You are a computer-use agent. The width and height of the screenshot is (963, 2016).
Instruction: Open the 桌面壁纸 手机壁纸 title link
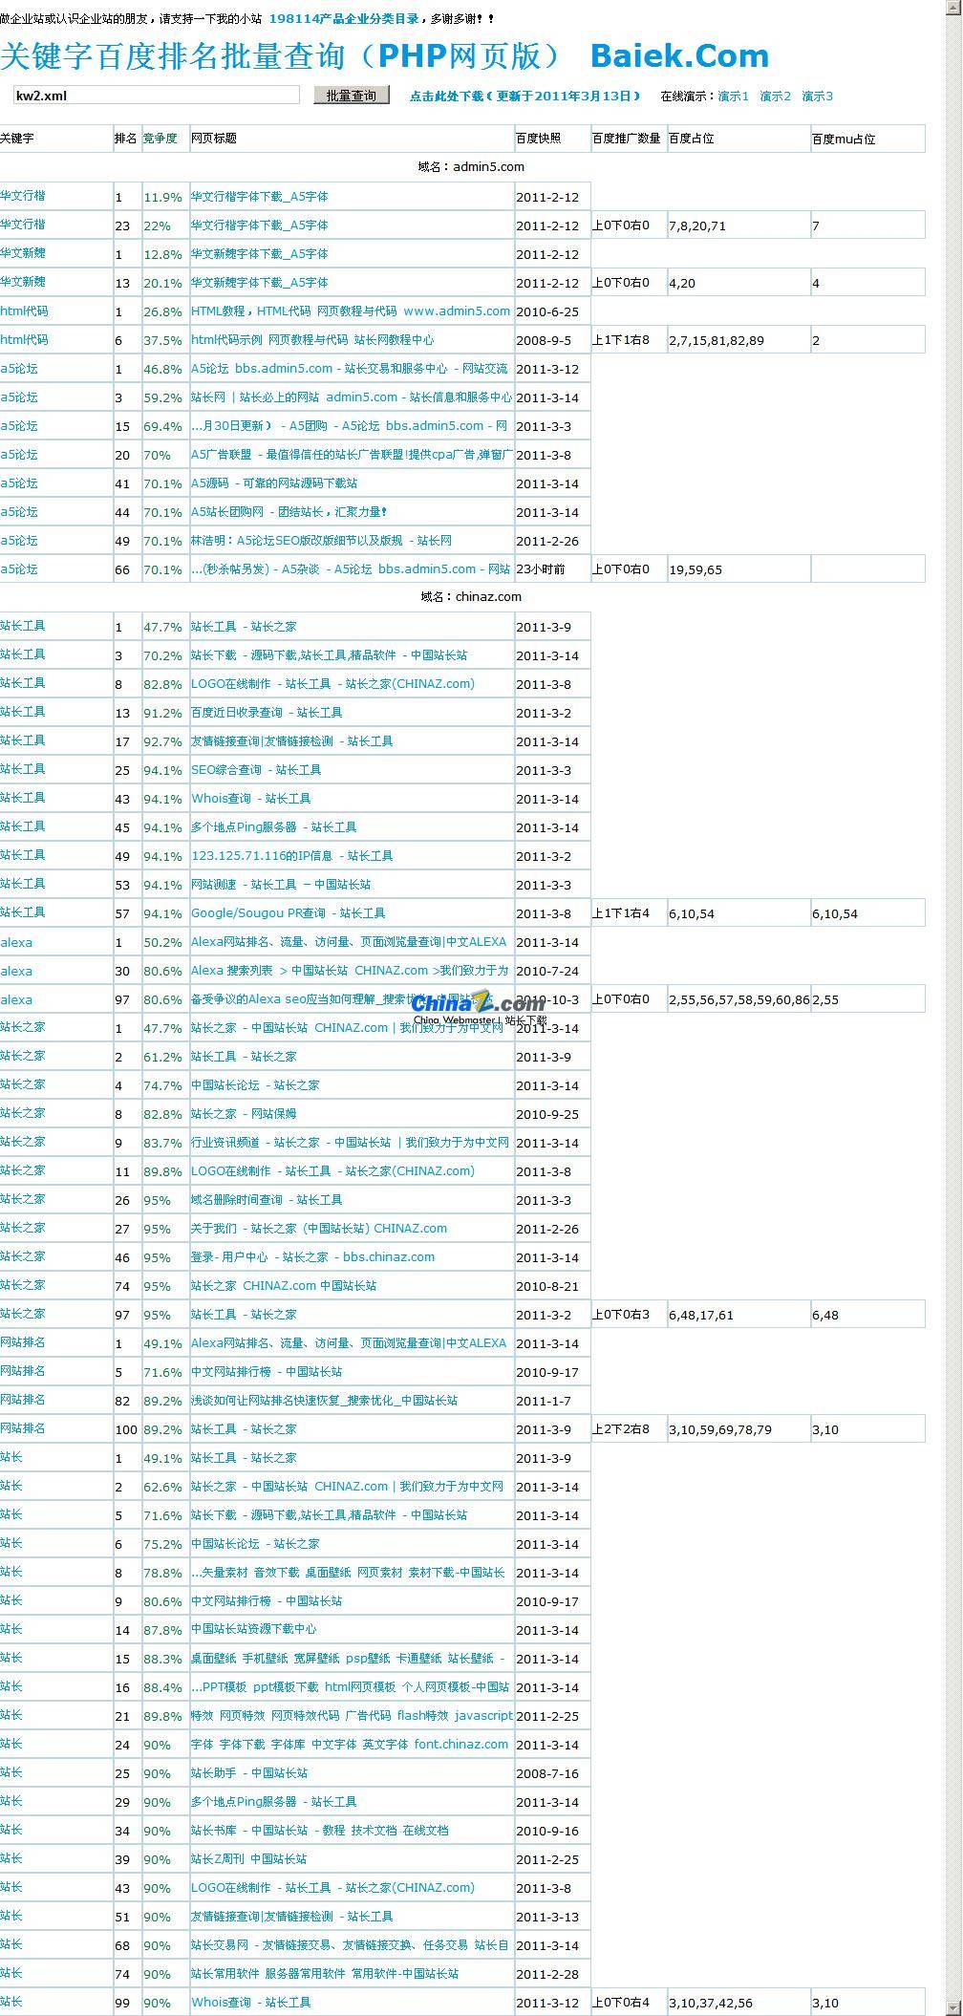(x=348, y=1659)
